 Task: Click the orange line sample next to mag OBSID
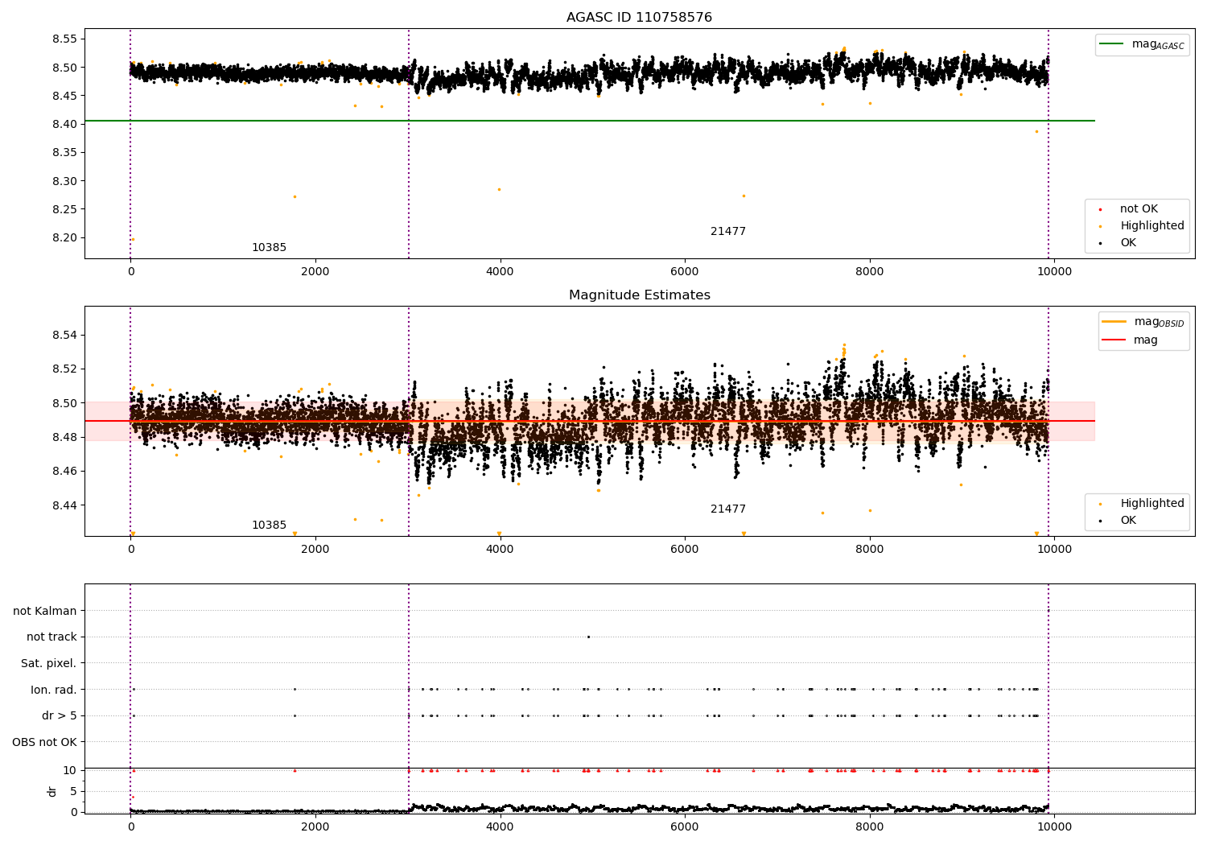1114,322
